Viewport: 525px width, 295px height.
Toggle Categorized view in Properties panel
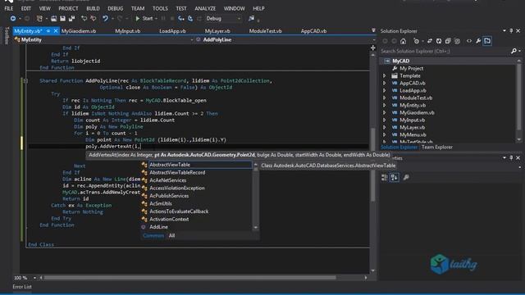pos(385,177)
